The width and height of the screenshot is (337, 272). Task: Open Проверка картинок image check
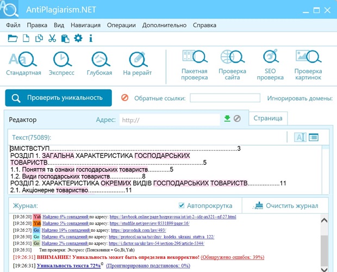pos(308,65)
